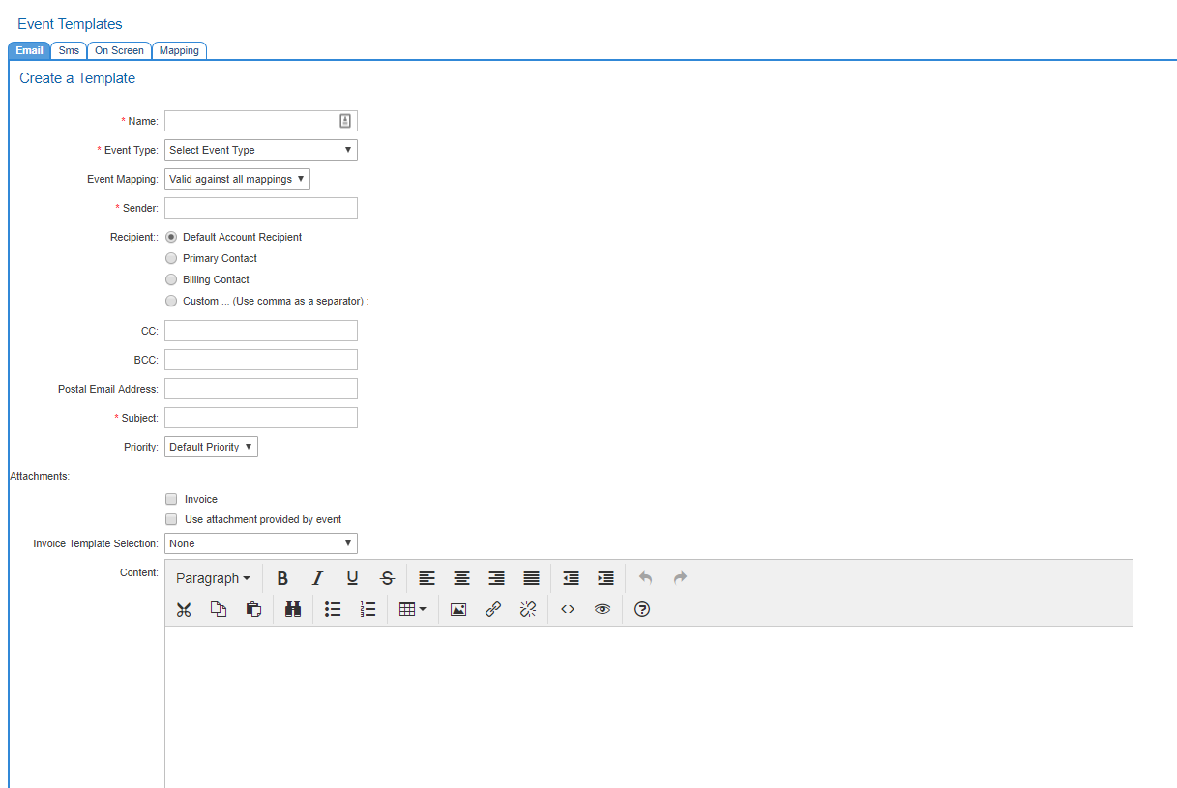The image size is (1177, 788).
Task: Click the Cut scissors icon
Action: point(184,609)
